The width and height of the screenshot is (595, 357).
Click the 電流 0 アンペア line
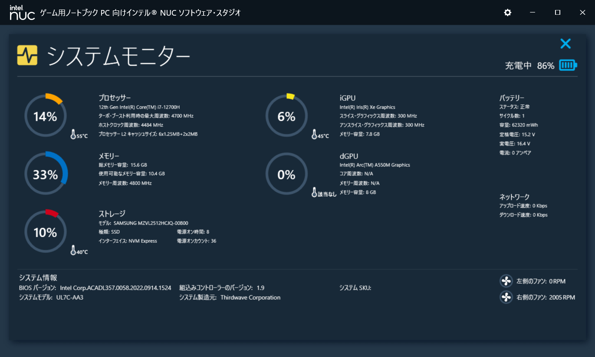point(515,153)
